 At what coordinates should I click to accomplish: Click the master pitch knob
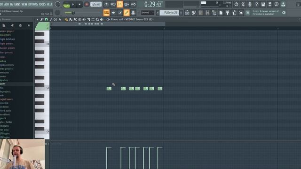(57, 13)
